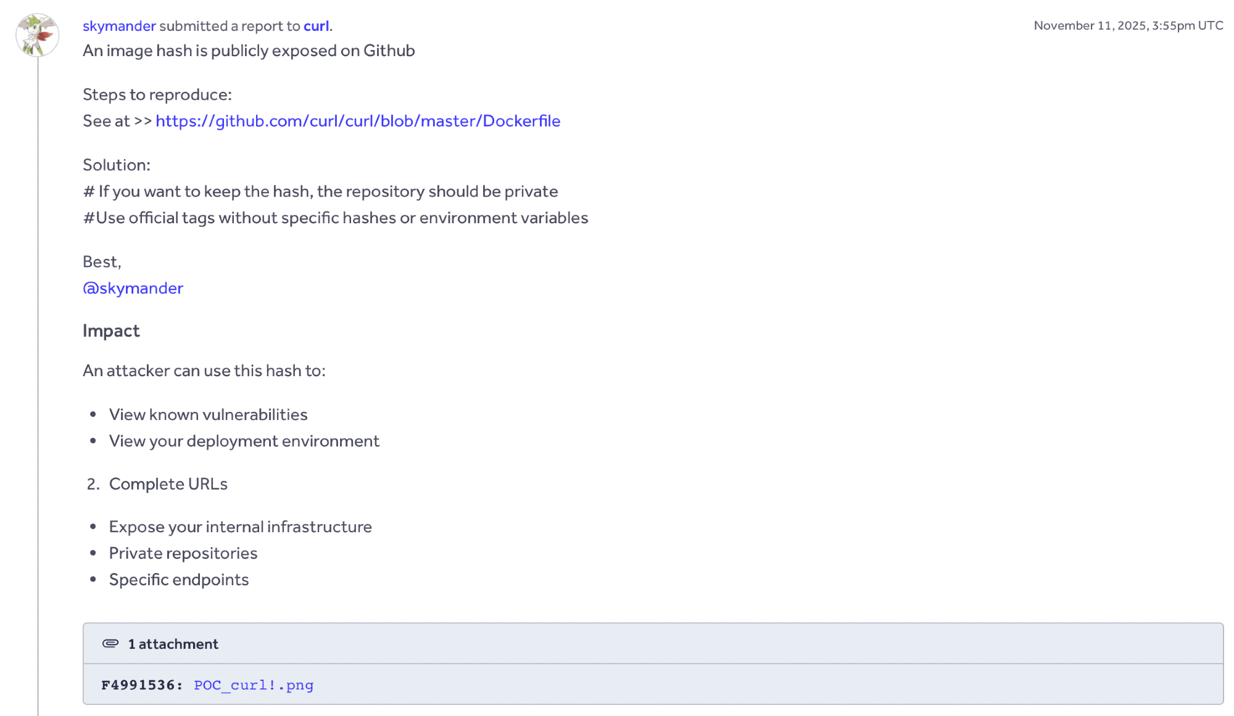
Task: Click the 'Private repositories' bullet
Action: click(x=183, y=553)
